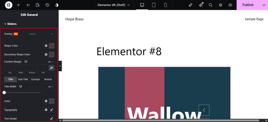Toggle Content Margin link values button
The height and width of the screenshot is (122, 268).
pos(52,68)
